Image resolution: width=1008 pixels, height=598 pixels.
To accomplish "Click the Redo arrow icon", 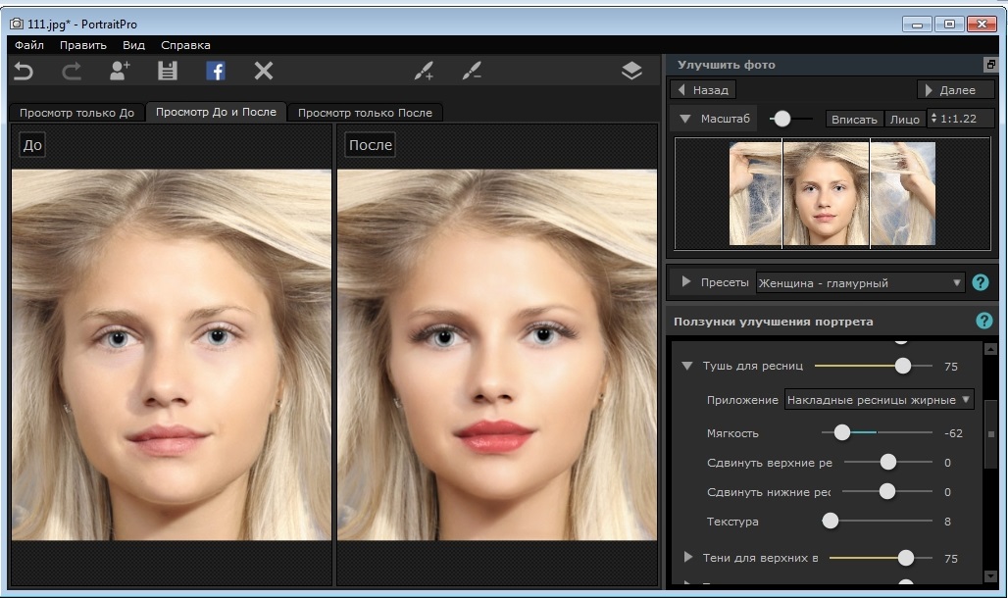I will (x=72, y=71).
